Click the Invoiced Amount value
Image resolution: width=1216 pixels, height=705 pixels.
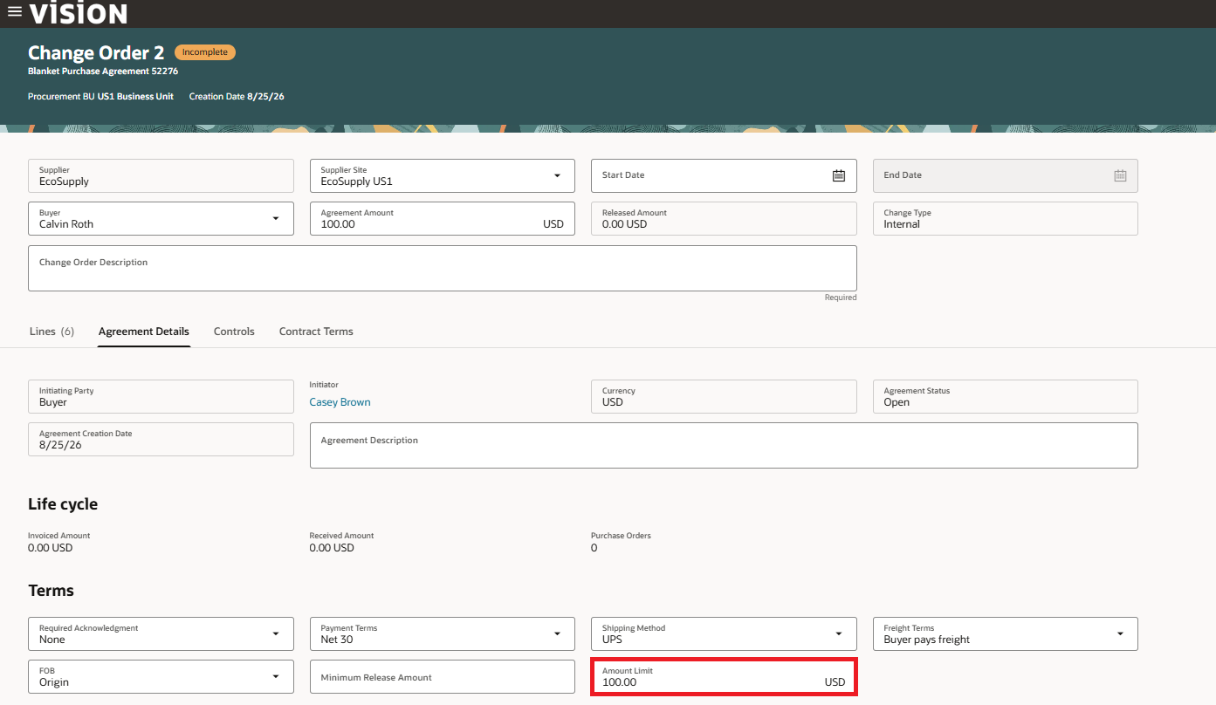pos(51,548)
